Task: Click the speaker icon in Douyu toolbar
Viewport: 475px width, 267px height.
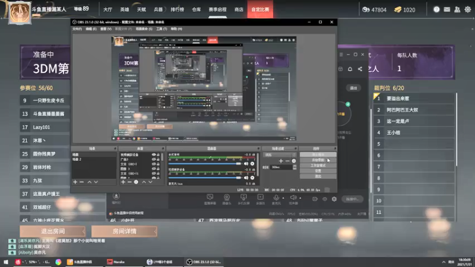Action: tap(293, 198)
